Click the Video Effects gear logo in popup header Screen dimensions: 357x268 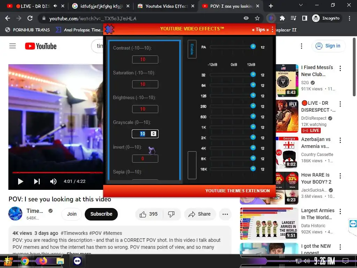109,29
